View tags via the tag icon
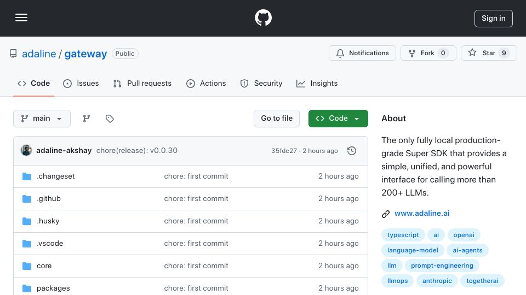 click(x=110, y=119)
